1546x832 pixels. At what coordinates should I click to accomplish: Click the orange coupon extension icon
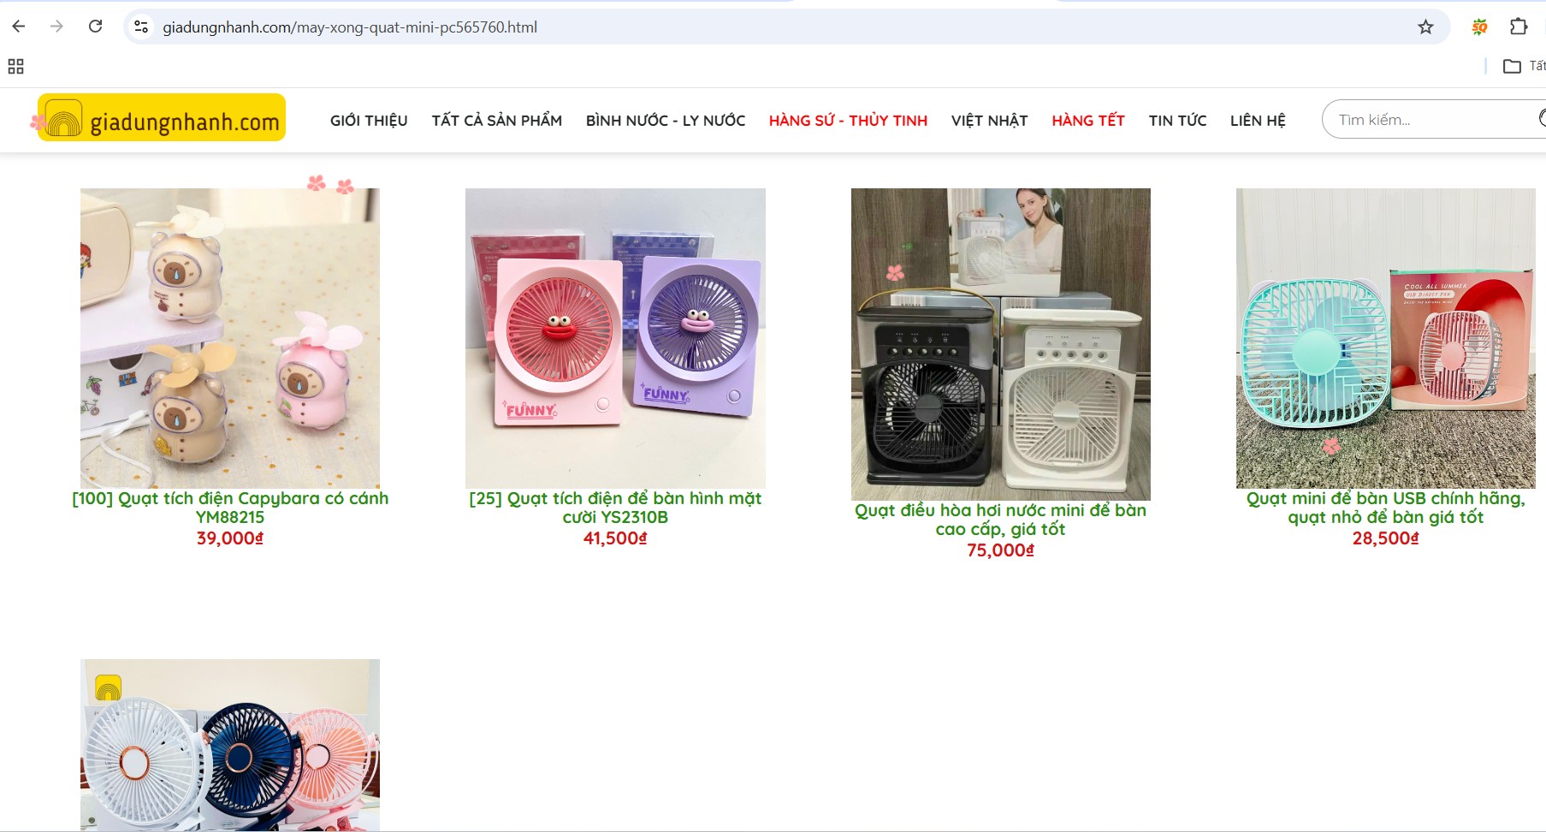tap(1479, 27)
